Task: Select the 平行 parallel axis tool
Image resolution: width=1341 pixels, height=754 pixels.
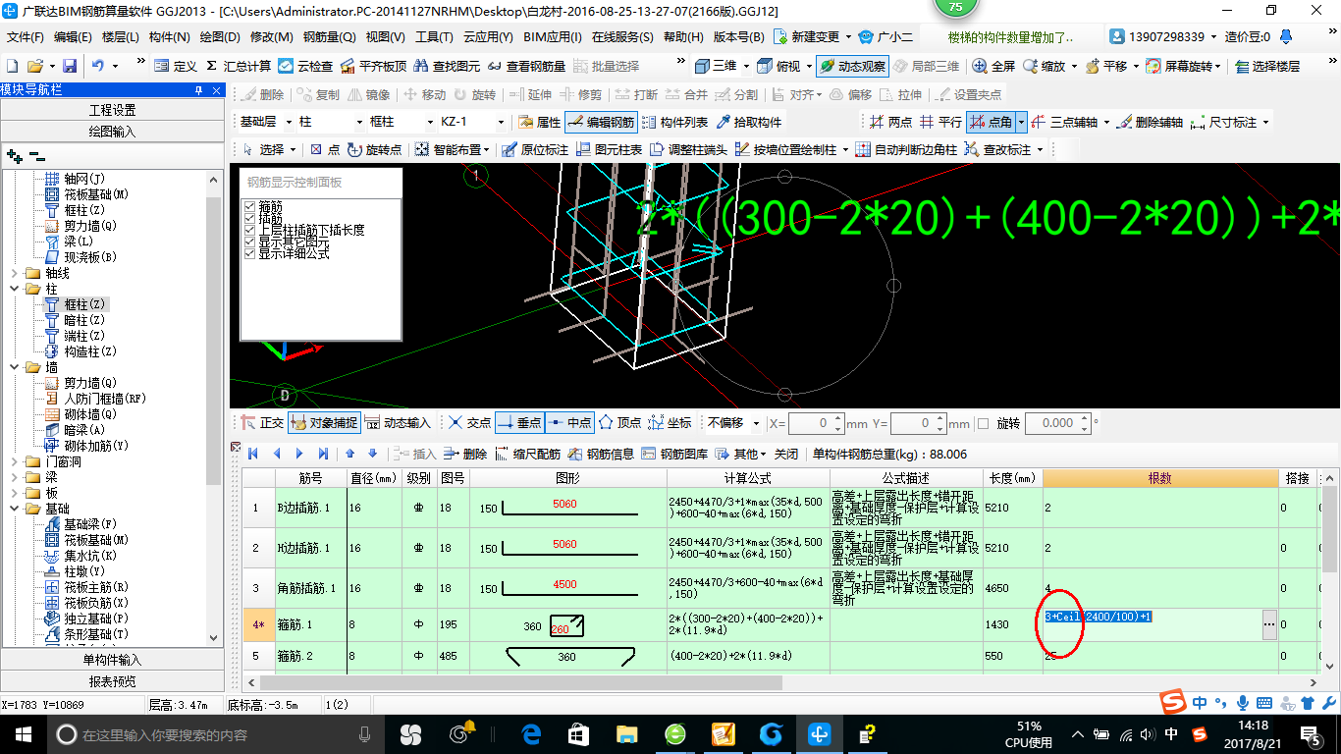Action: click(x=940, y=122)
